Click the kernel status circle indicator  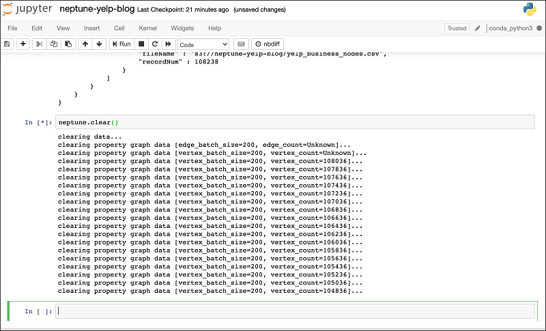[539, 28]
